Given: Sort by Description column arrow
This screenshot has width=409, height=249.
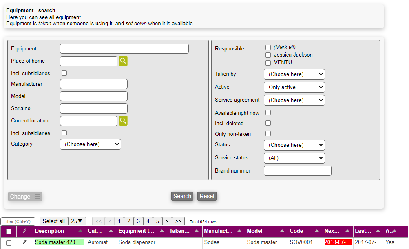Looking at the screenshot, I should pos(80,231).
